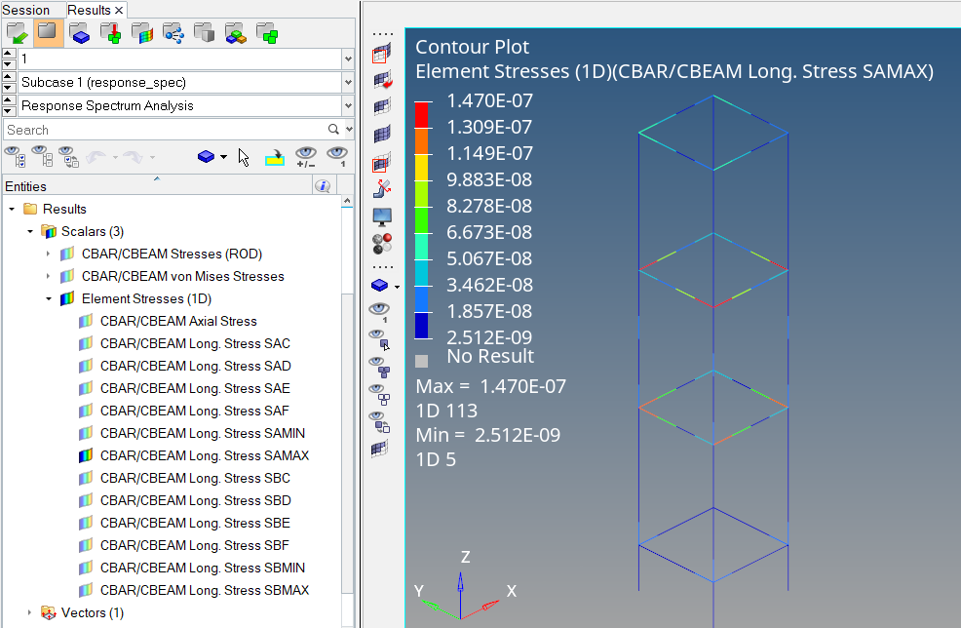The height and width of the screenshot is (628, 961).
Task: Expand the Vectors (1) tree branch
Action: 29,612
